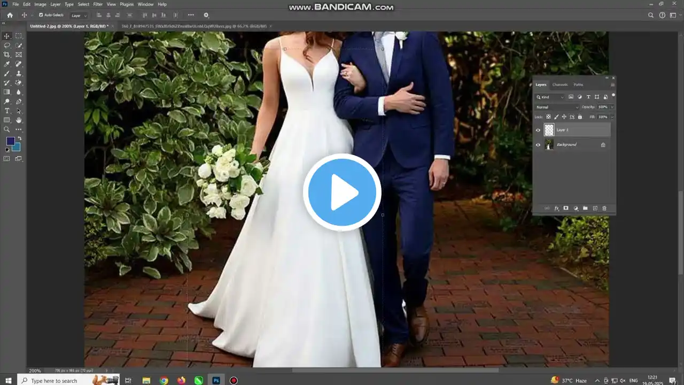Image resolution: width=684 pixels, height=385 pixels.
Task: Click the Photoshop taskbar icon
Action: 216,380
